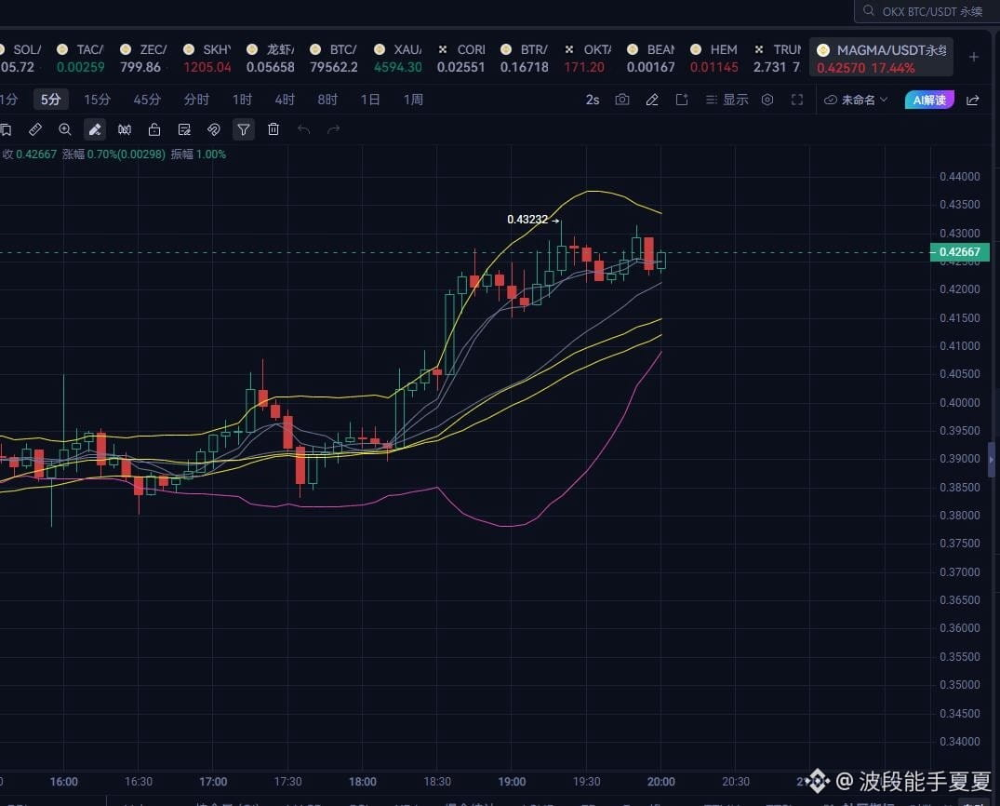
Task: Open the MAGMA/USDT永续 symbol tab
Action: click(881, 58)
